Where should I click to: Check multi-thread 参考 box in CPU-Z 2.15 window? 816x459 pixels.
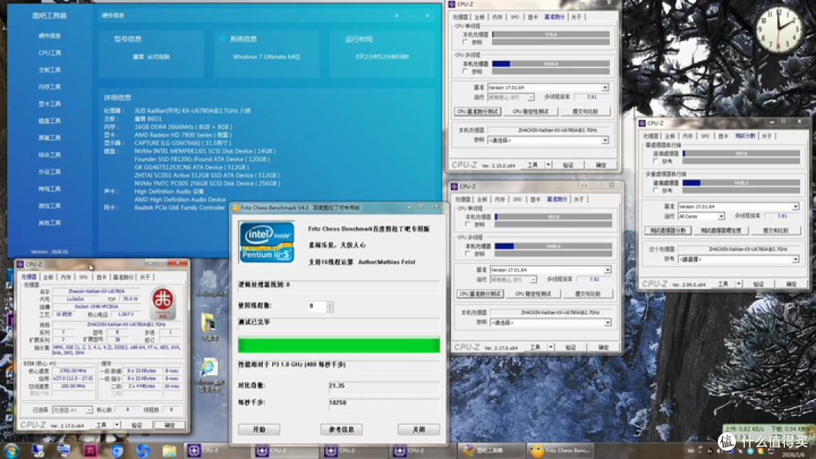pyautogui.click(x=465, y=71)
